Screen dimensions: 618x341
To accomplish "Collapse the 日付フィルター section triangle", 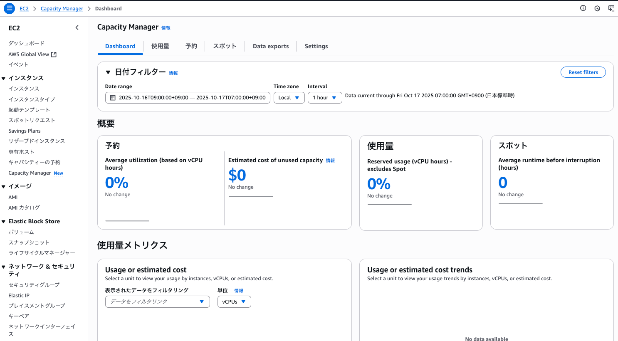I will pyautogui.click(x=108, y=72).
